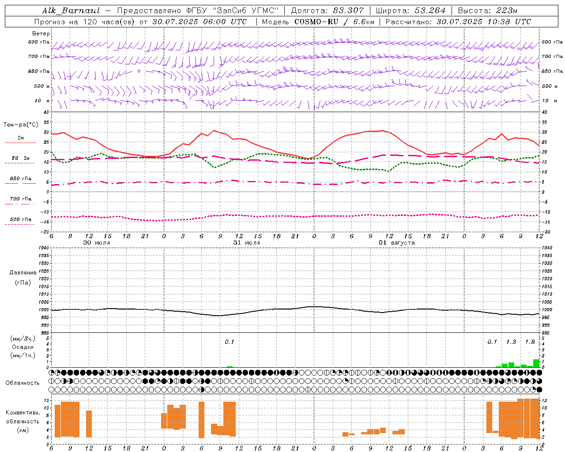
Task: Click the Тем-ра(°C) axis title
Action: tap(21, 125)
